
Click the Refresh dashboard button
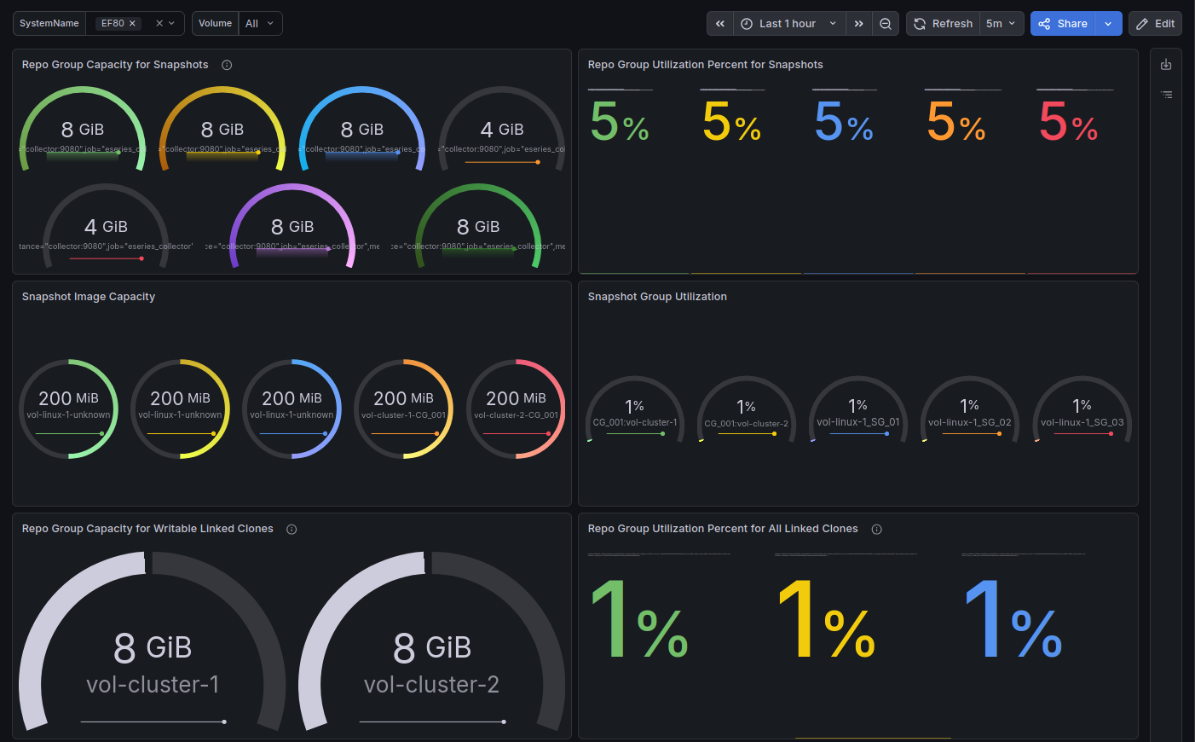pos(944,24)
